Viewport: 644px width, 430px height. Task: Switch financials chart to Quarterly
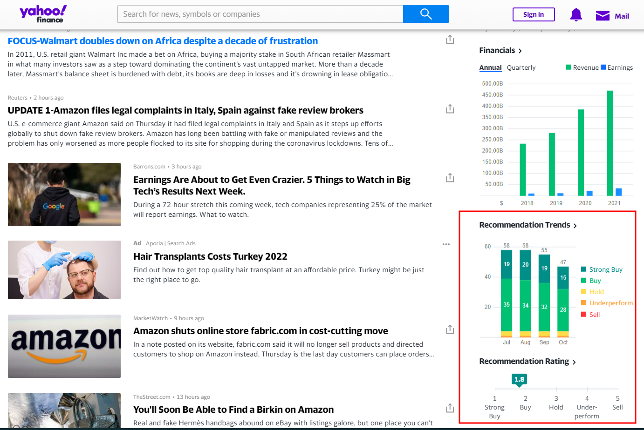coord(521,67)
